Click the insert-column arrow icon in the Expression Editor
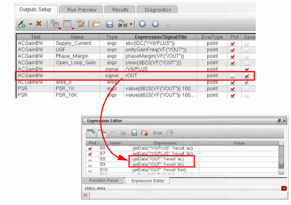Viewport: 291px width, 205px height. pyautogui.click(x=123, y=133)
